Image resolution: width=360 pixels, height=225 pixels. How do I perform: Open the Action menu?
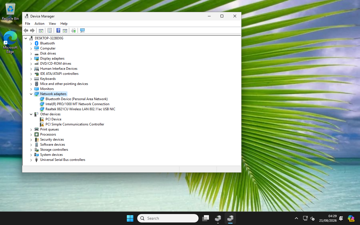coord(39,24)
